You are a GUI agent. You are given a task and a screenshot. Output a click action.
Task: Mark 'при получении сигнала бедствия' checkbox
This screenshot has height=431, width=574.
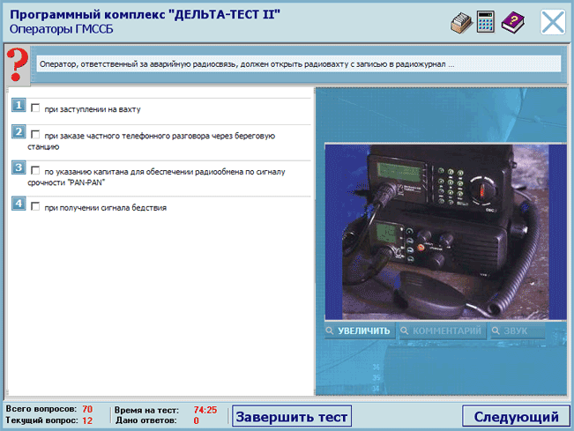point(35,207)
